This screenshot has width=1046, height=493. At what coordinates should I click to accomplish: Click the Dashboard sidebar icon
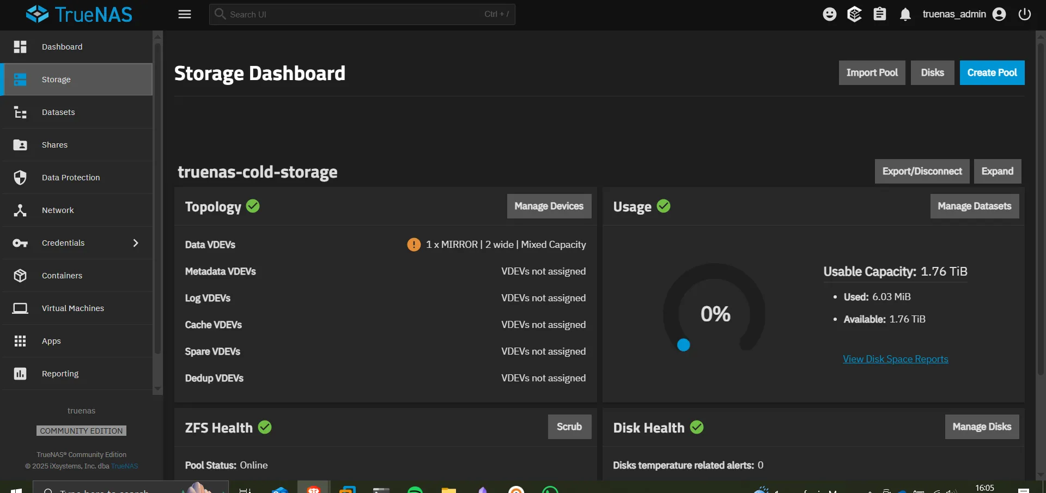[x=20, y=47]
